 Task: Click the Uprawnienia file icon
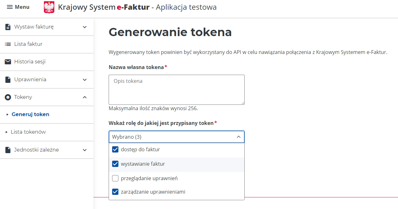click(8, 80)
